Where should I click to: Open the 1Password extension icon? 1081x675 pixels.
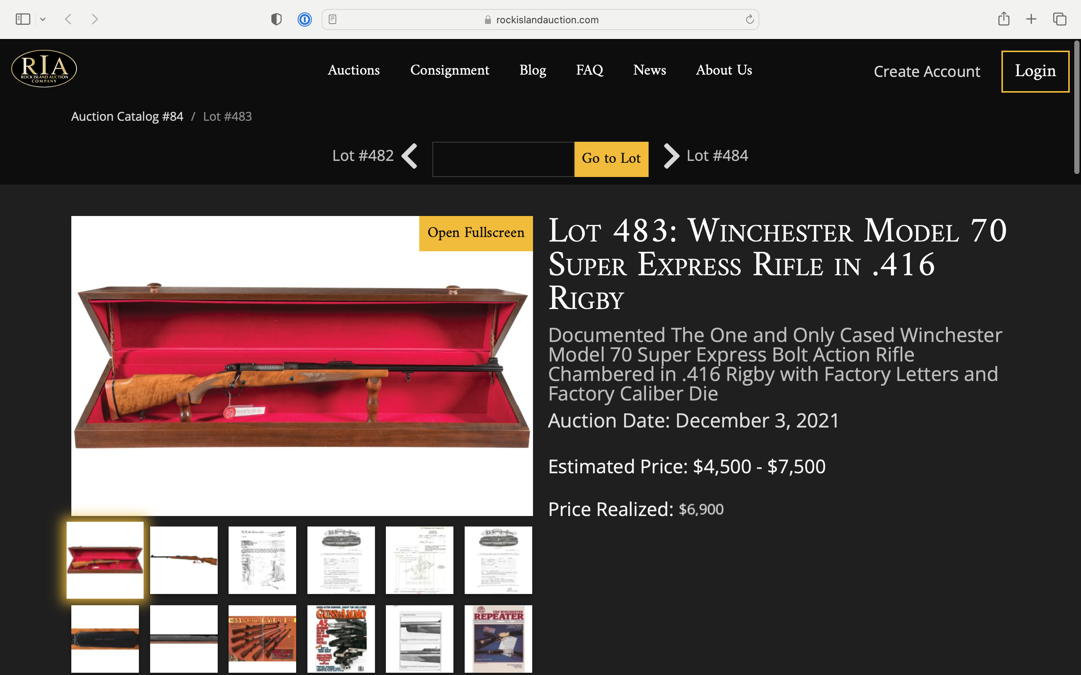tap(305, 19)
